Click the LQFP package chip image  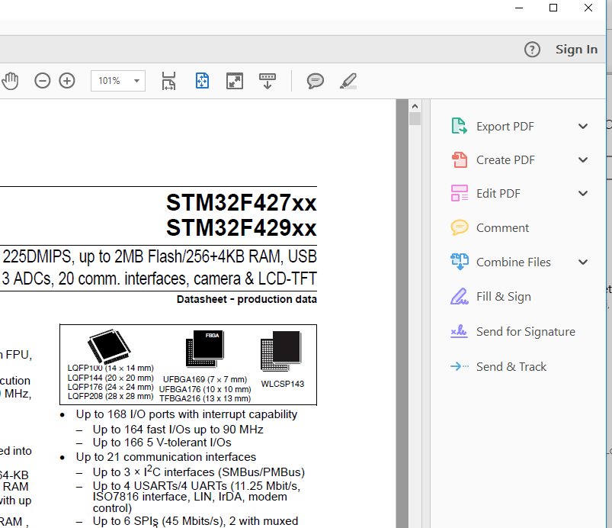click(109, 346)
